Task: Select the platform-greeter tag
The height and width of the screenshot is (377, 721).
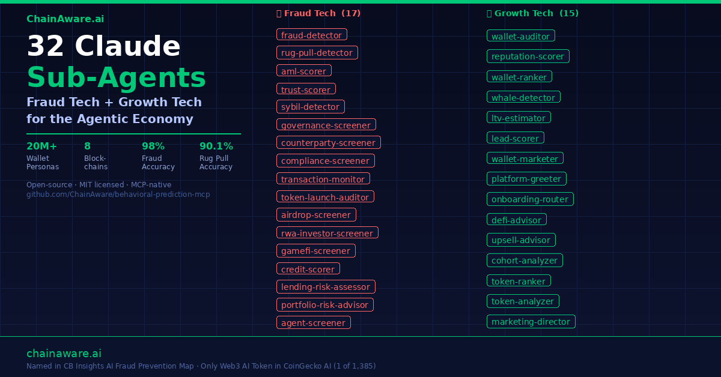Action: [526, 179]
